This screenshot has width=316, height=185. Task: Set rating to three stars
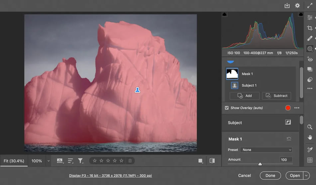[x=108, y=161]
